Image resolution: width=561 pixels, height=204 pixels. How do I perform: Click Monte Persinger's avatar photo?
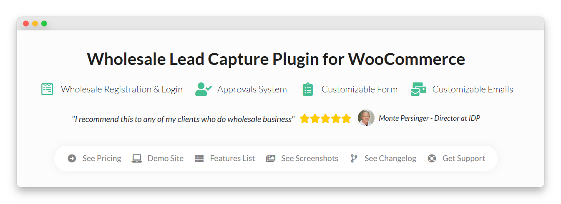pos(366,118)
